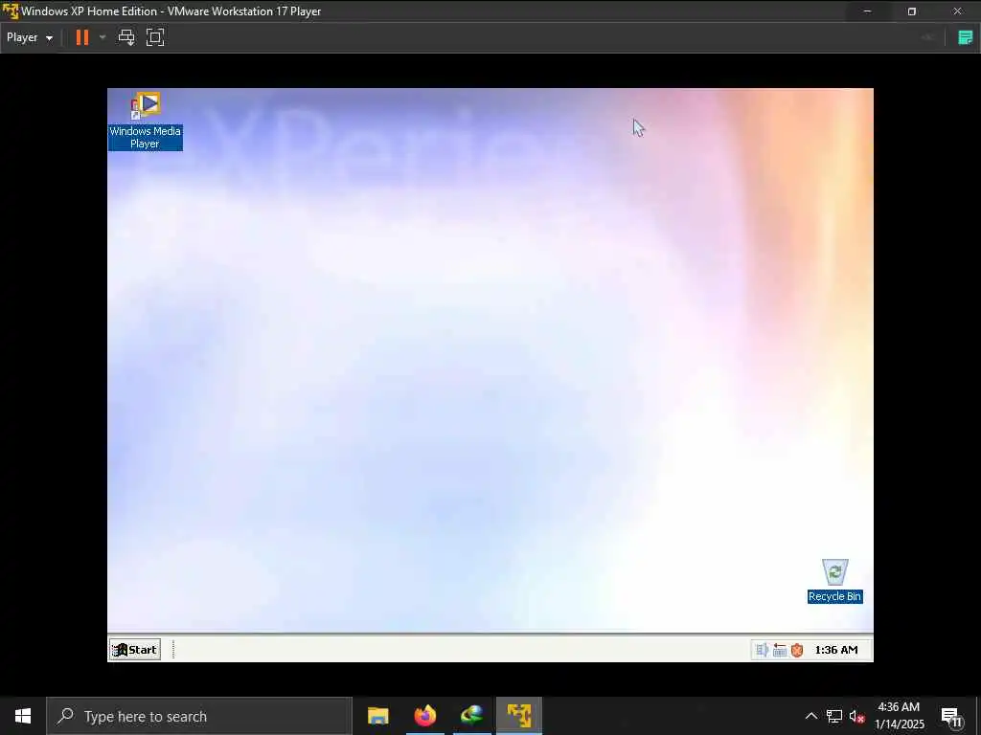Open the 4:36 AM date and time

tap(899, 716)
